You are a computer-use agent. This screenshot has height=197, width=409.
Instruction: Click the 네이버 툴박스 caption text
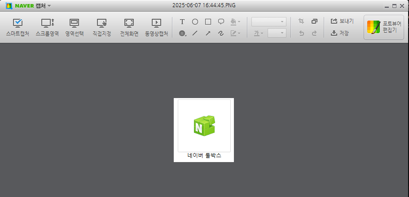pos(204,156)
